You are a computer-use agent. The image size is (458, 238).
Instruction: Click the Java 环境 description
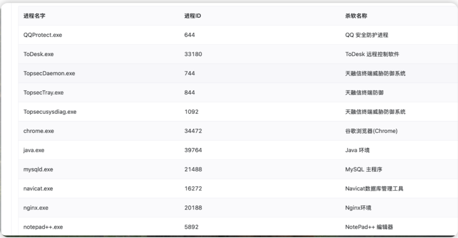pyautogui.click(x=357, y=150)
